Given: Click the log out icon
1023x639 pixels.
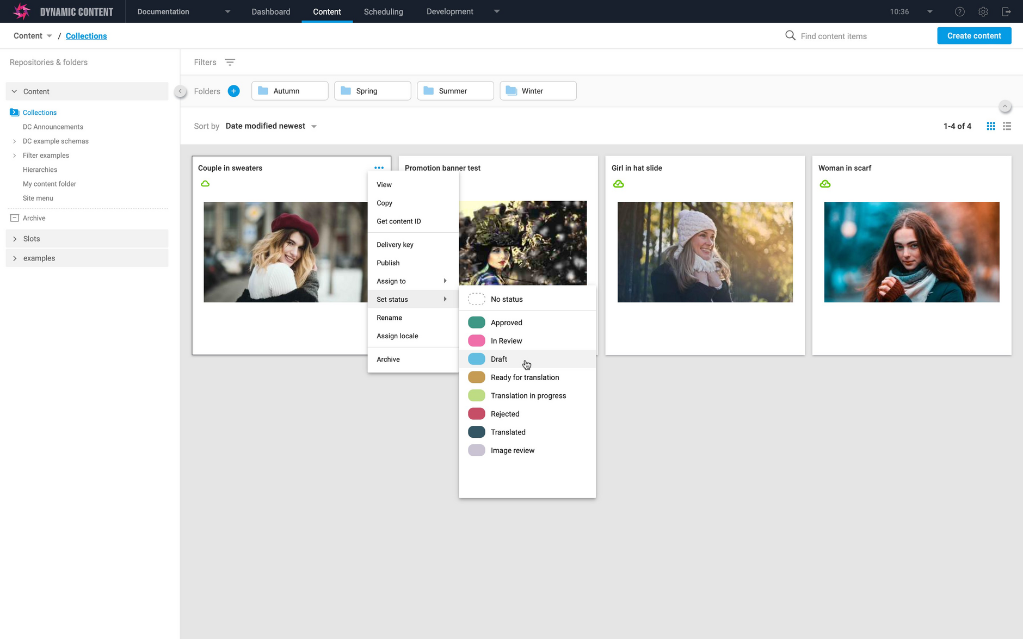Looking at the screenshot, I should [x=1007, y=11].
